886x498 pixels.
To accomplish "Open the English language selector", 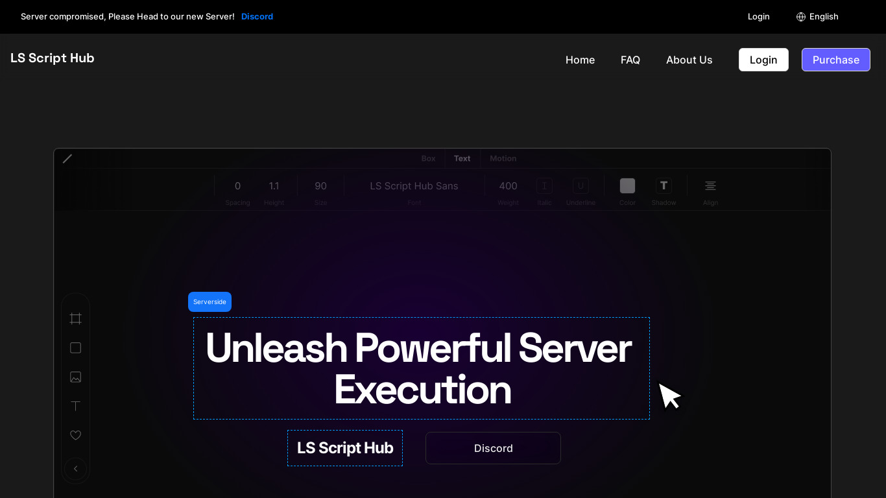I will click(x=817, y=17).
